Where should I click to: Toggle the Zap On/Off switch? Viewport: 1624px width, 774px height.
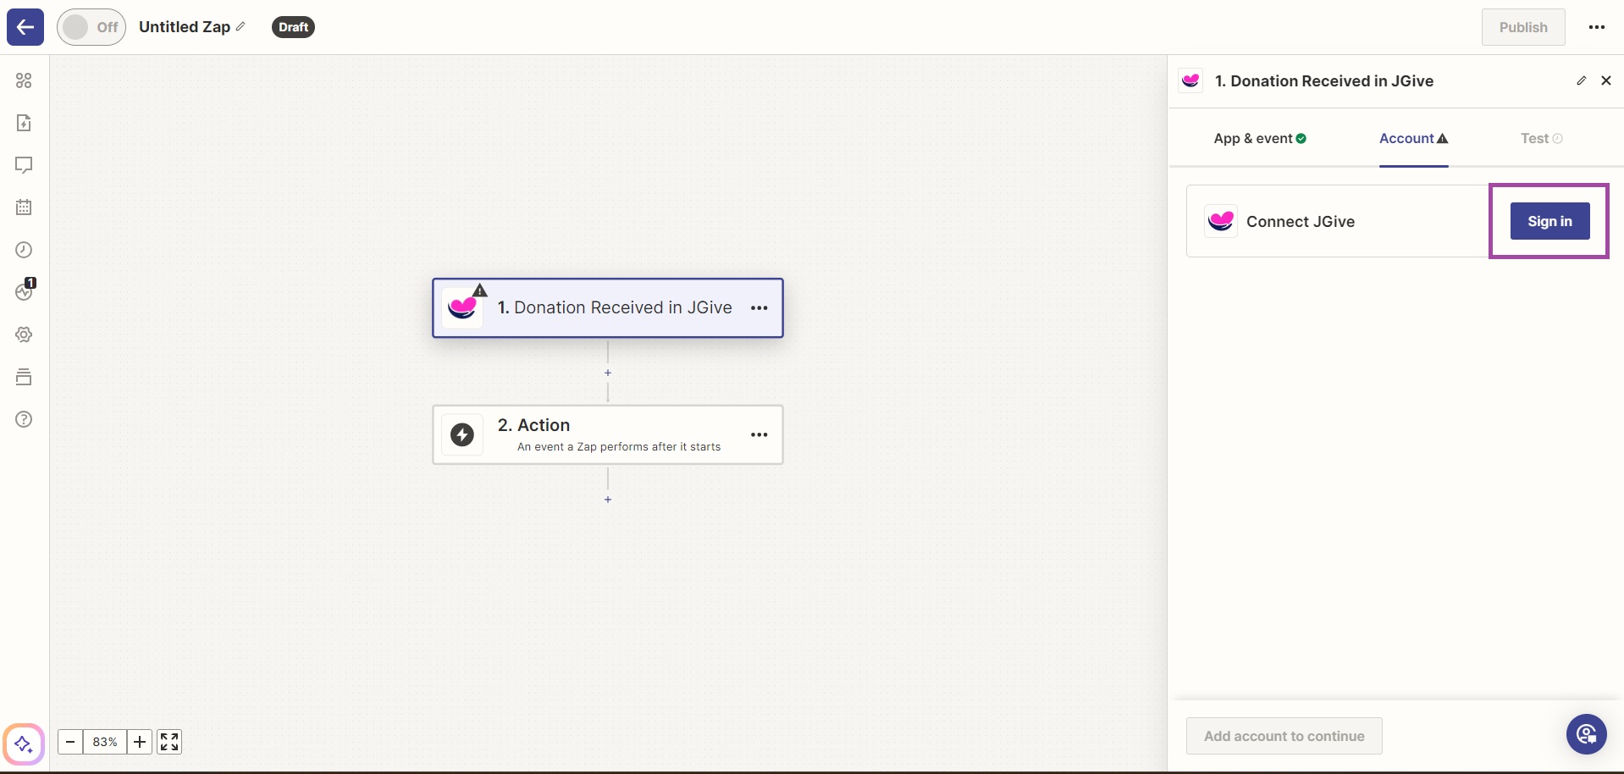[91, 27]
